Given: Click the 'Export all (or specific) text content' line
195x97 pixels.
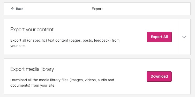Looking at the screenshot, I should (65, 40).
